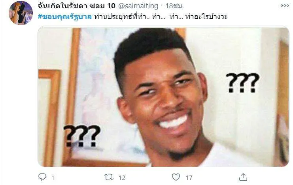View the retweet count showing 12

tap(122, 178)
